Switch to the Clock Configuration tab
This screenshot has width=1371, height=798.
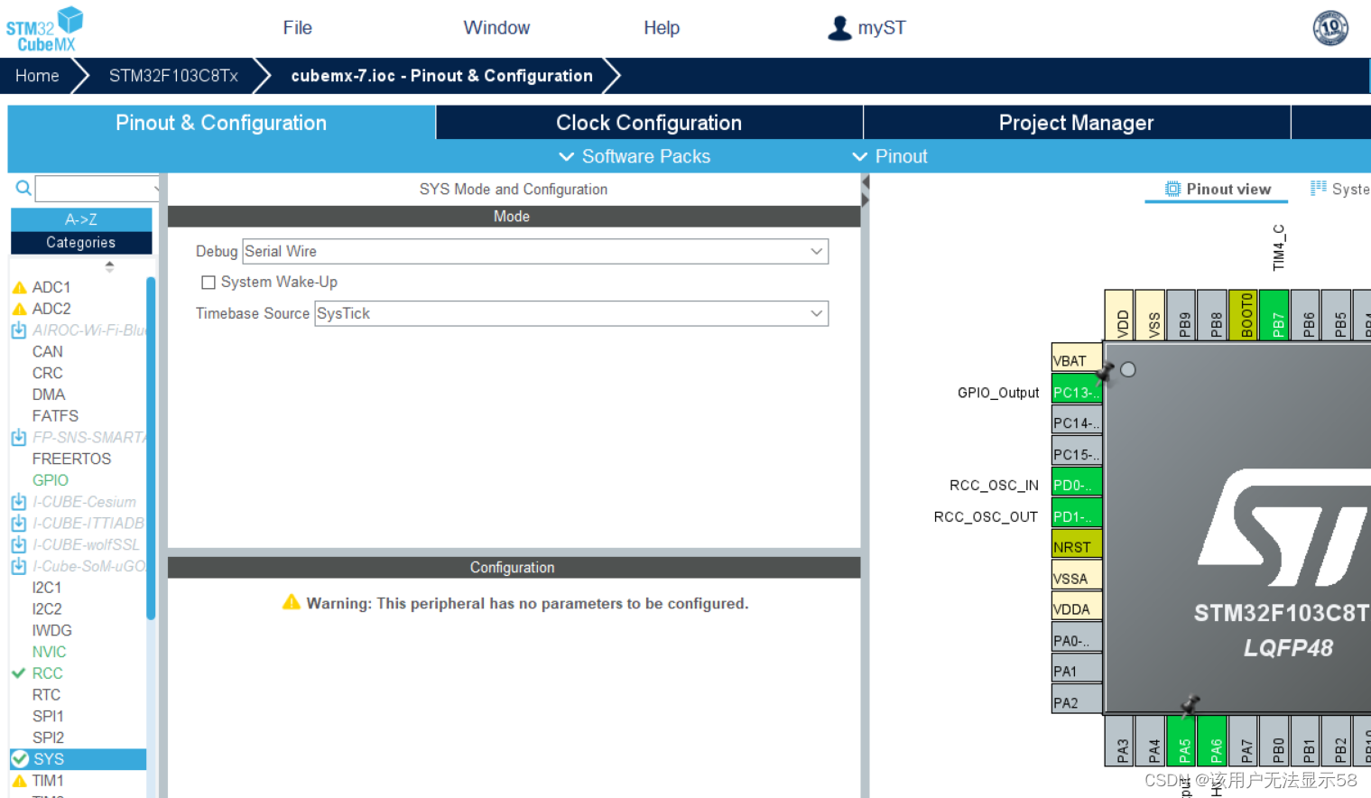tap(649, 123)
